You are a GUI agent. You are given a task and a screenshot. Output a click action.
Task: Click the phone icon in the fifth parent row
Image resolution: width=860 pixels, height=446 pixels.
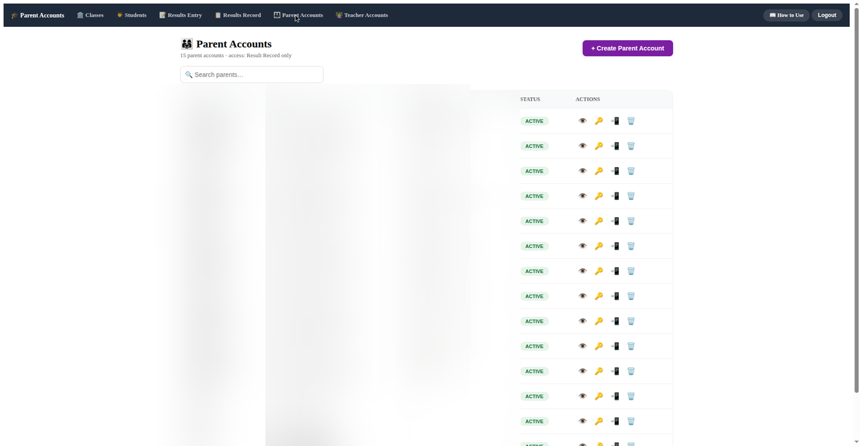tap(615, 221)
